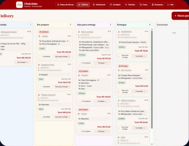The height and width of the screenshot is (146, 189).
Task: Click RETIRADA badge on R$ 235,00 order
Action: pyautogui.click(x=44, y=32)
